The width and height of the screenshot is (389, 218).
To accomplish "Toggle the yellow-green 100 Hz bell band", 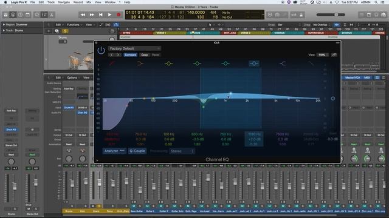I will click(169, 64).
